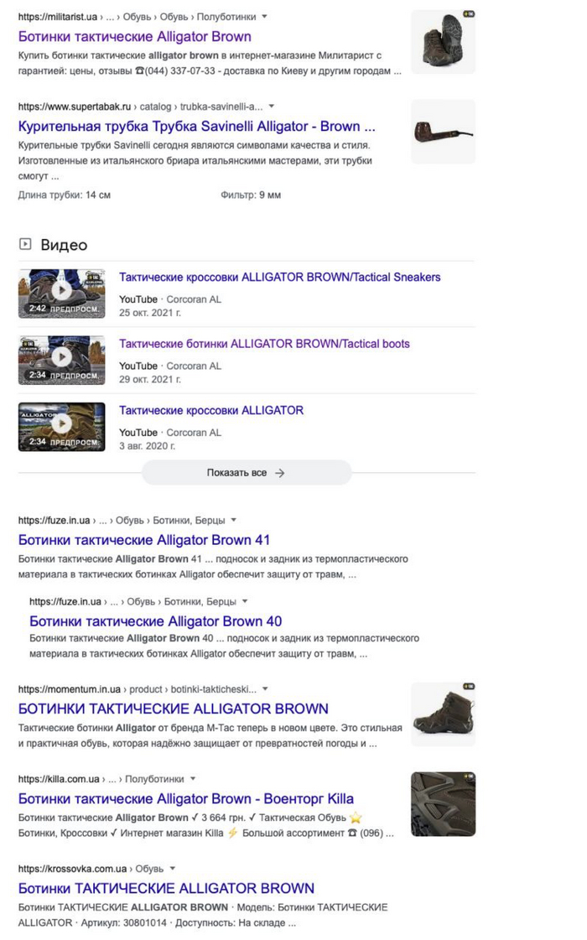Click the '25 окт. 2021 г.' video date
587x940 pixels.
coord(150,313)
